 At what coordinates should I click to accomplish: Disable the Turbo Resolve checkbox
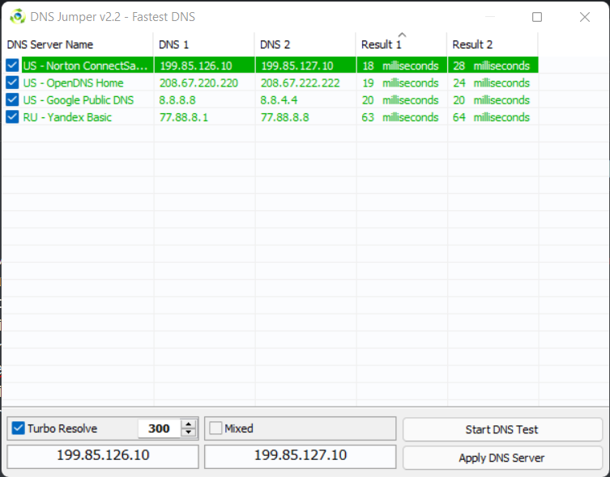coord(18,428)
